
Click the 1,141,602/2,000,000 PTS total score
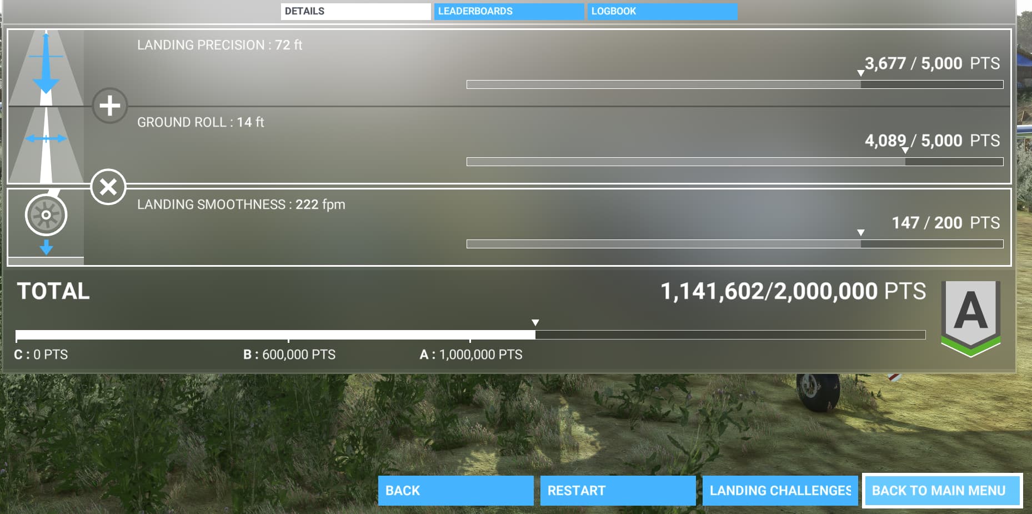pos(793,291)
